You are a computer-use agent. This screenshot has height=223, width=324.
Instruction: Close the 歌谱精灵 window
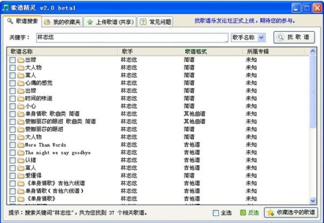tap(317, 8)
